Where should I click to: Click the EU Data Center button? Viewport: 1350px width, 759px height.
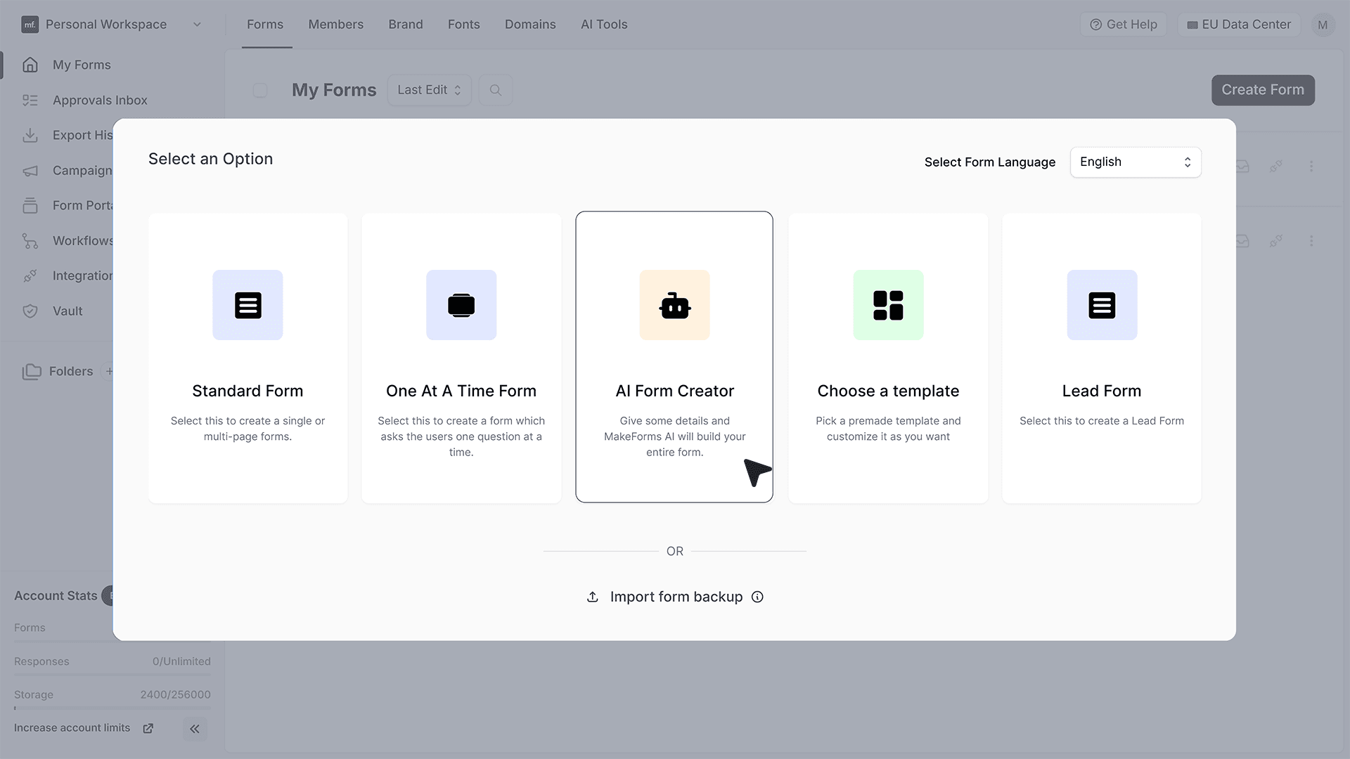click(x=1239, y=25)
